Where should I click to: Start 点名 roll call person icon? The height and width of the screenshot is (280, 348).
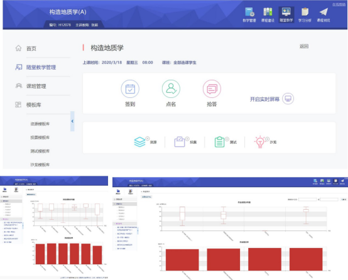point(171,89)
